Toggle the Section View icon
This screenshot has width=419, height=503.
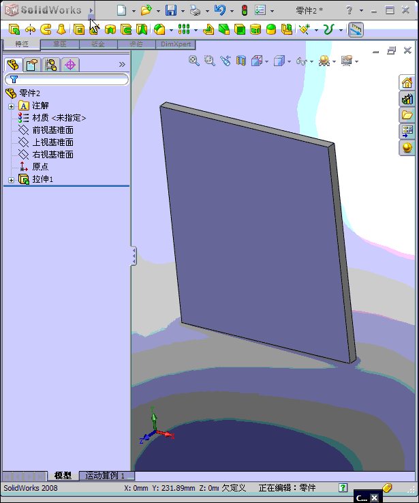tap(241, 60)
